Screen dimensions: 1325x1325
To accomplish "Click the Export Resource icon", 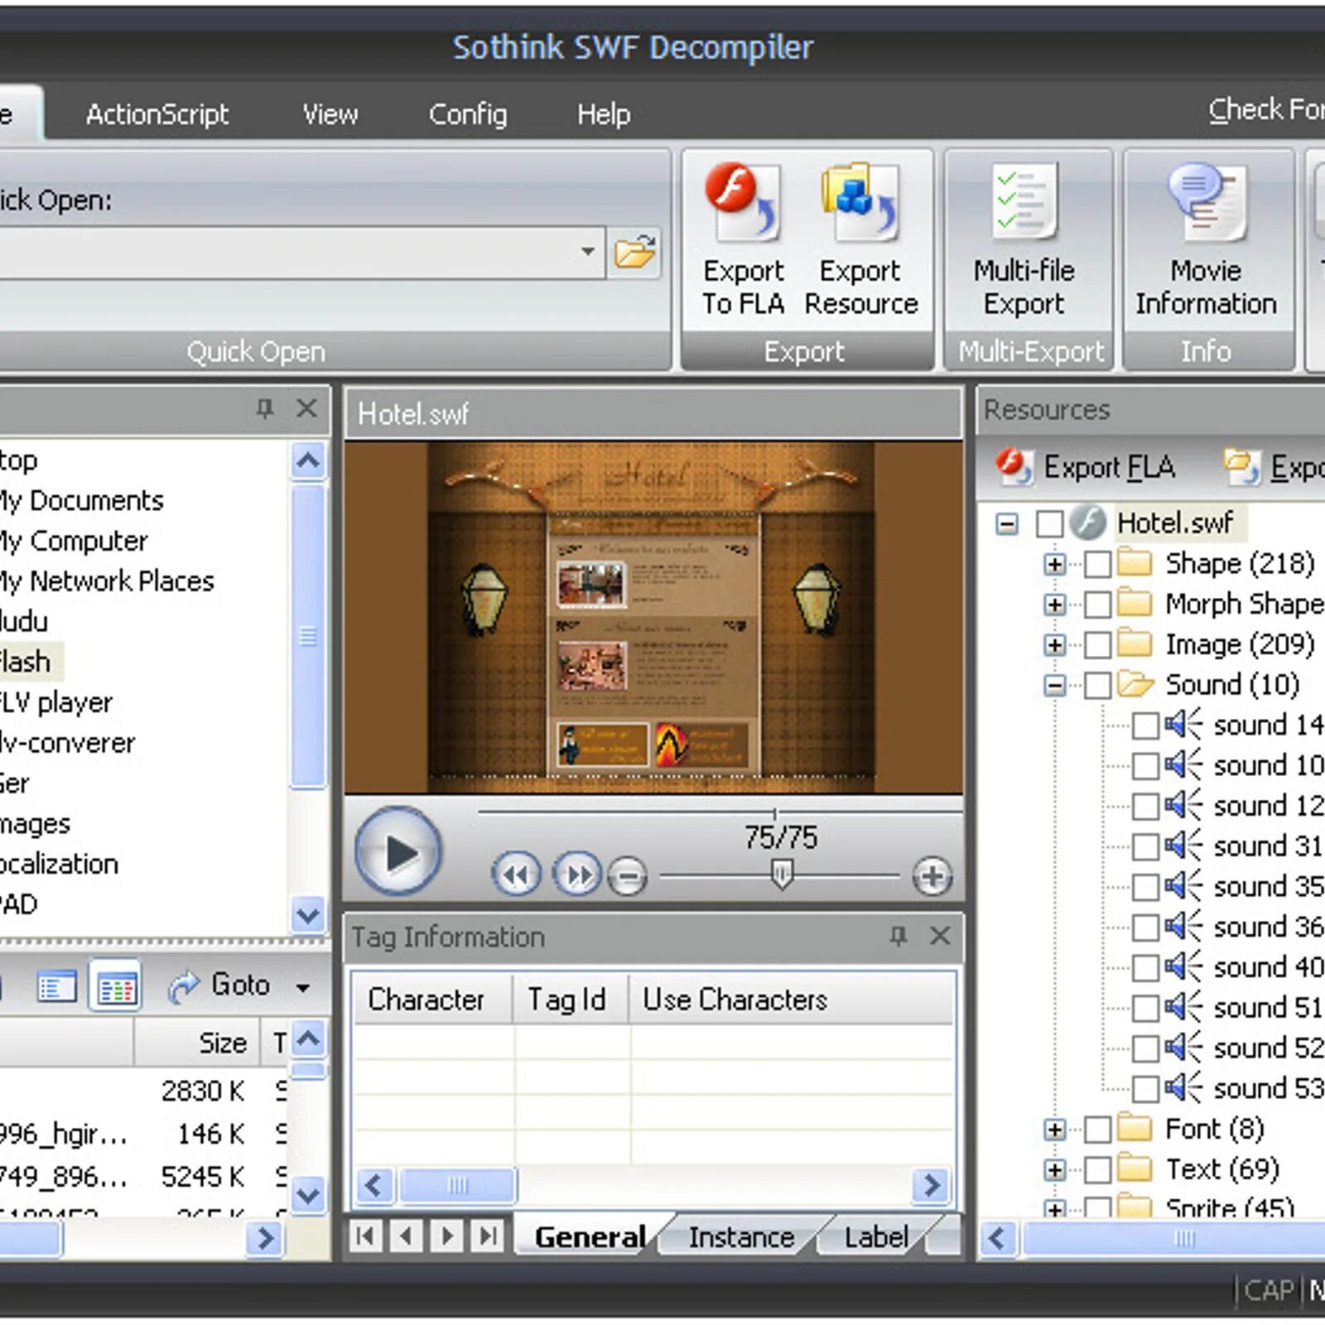I will coord(860,202).
